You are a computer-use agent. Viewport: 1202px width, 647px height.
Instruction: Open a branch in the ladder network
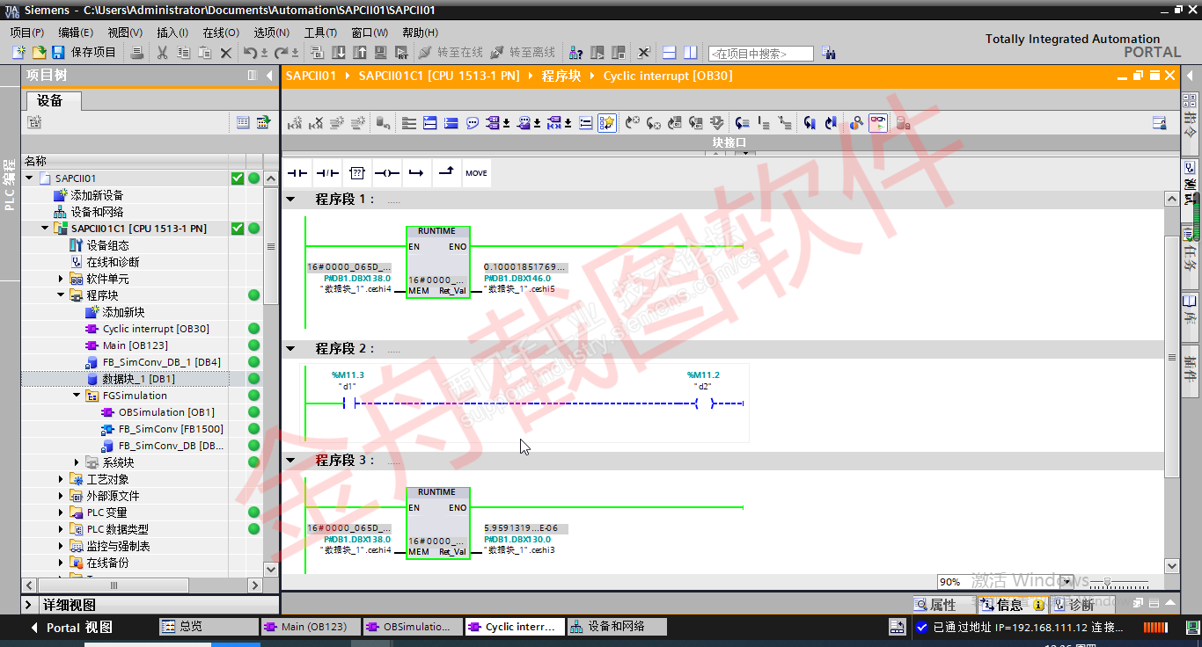[x=417, y=173]
